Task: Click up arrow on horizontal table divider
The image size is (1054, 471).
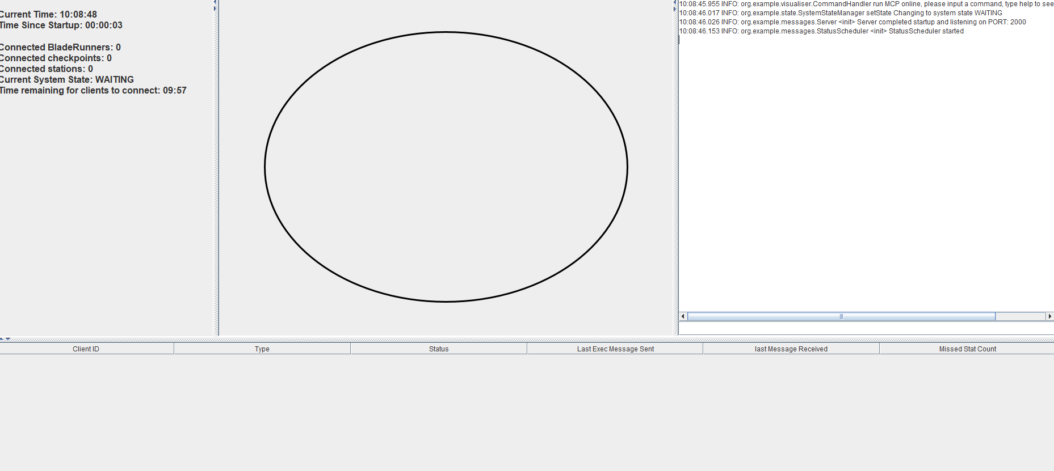Action: [x=2, y=339]
